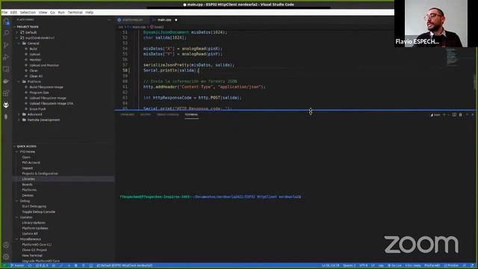The height and width of the screenshot is (269, 478).
Task: Open the Go menu
Action: pyautogui.click(x=52, y=13)
